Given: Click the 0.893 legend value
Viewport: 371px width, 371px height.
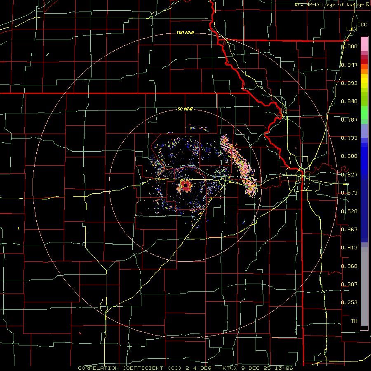Looking at the screenshot, I should [349, 83].
